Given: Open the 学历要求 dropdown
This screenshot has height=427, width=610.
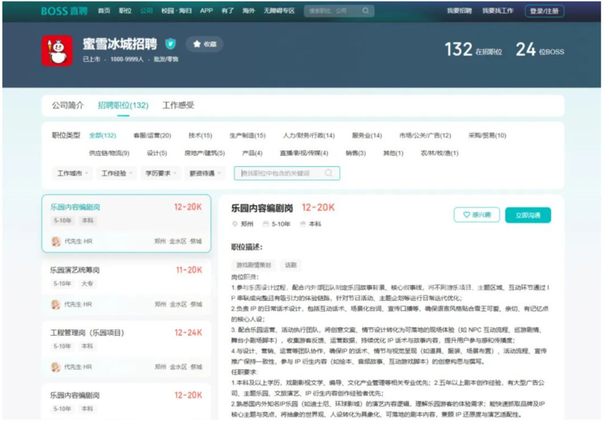Looking at the screenshot, I should 160,174.
